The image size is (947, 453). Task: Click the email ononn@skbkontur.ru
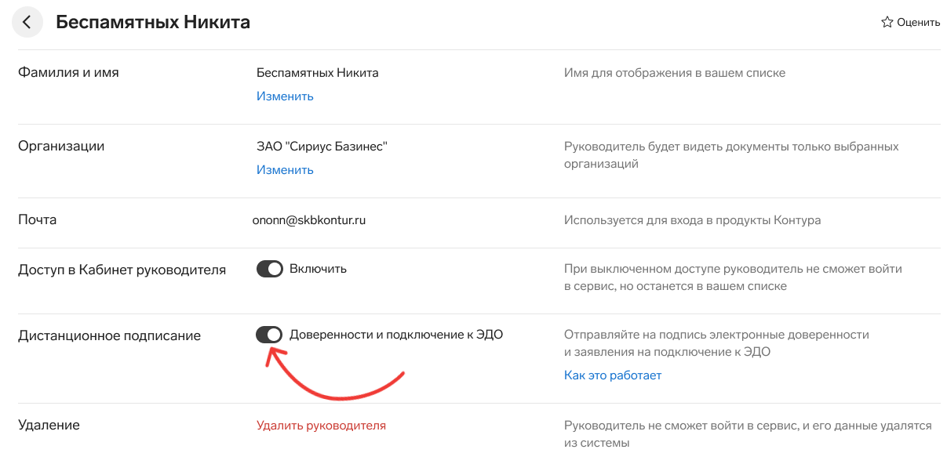(x=309, y=220)
